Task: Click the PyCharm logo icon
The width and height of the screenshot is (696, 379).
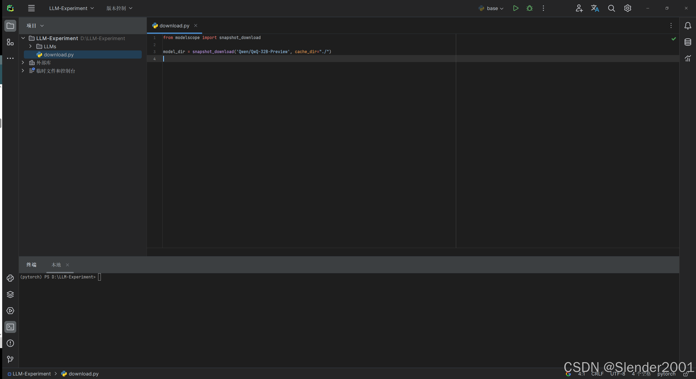Action: coord(10,8)
